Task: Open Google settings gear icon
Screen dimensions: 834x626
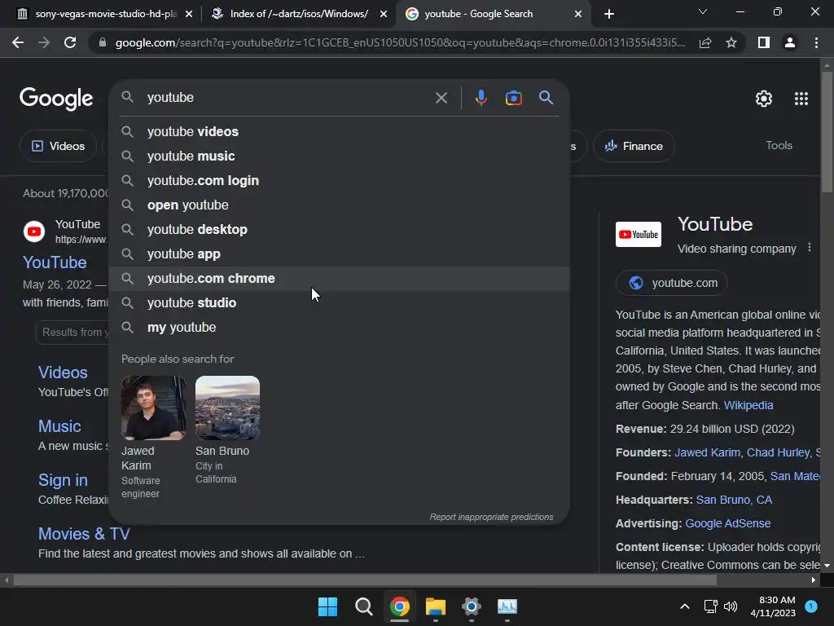Action: point(764,99)
